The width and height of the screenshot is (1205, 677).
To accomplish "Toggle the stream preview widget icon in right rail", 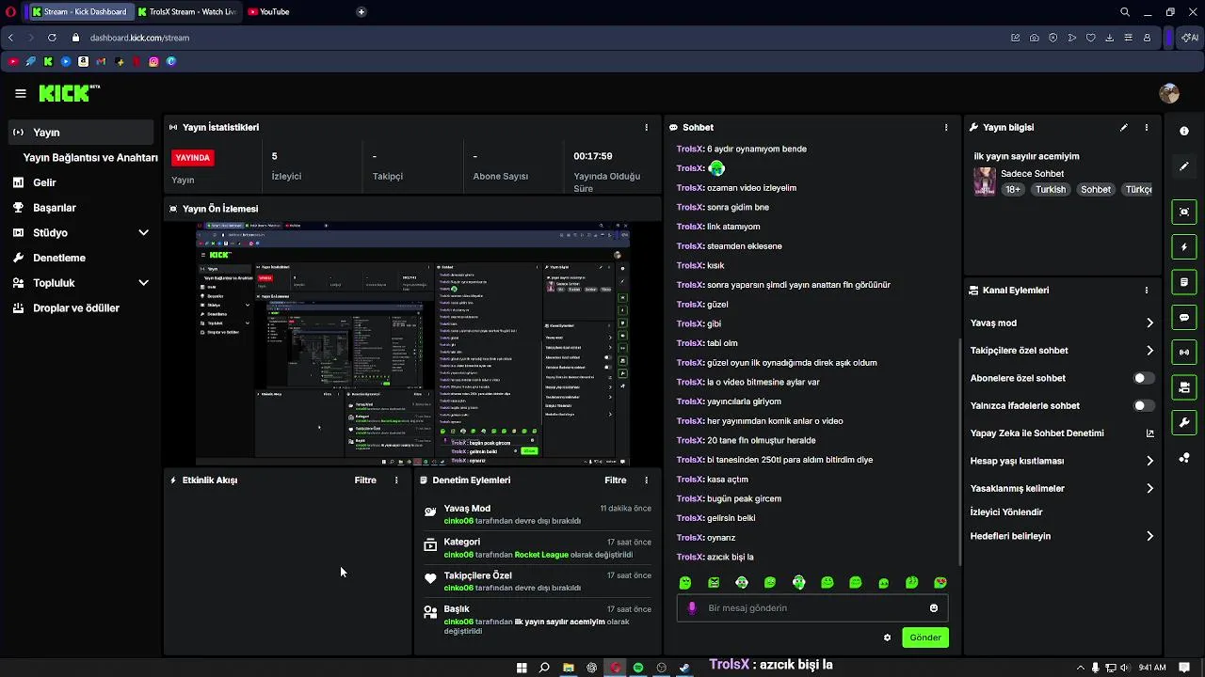I will 1184,212.
